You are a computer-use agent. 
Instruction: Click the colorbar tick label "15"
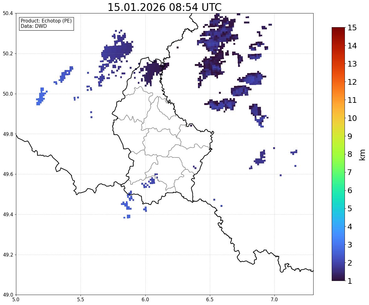(x=352, y=28)
